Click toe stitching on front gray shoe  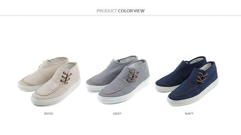[x=114, y=90]
